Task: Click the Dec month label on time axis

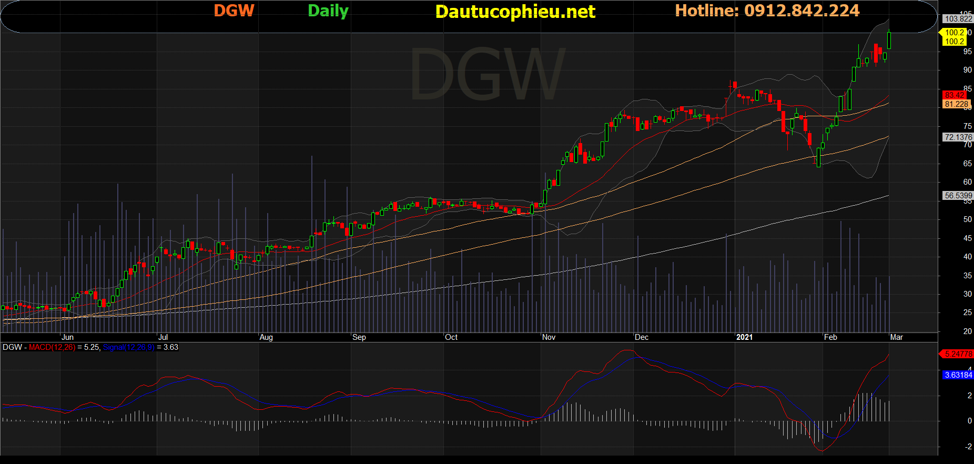Action: pos(642,337)
